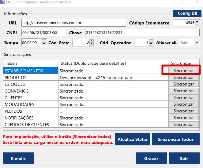
Task: Increase the Tempo spinner value
Action: pyautogui.click(x=44, y=41)
